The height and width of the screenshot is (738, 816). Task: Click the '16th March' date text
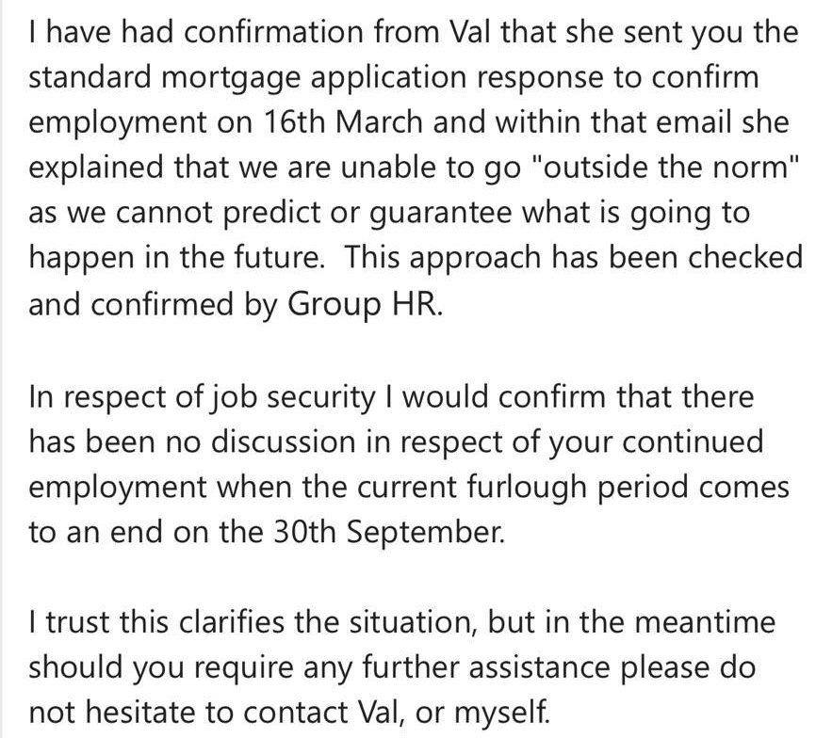coord(343,122)
